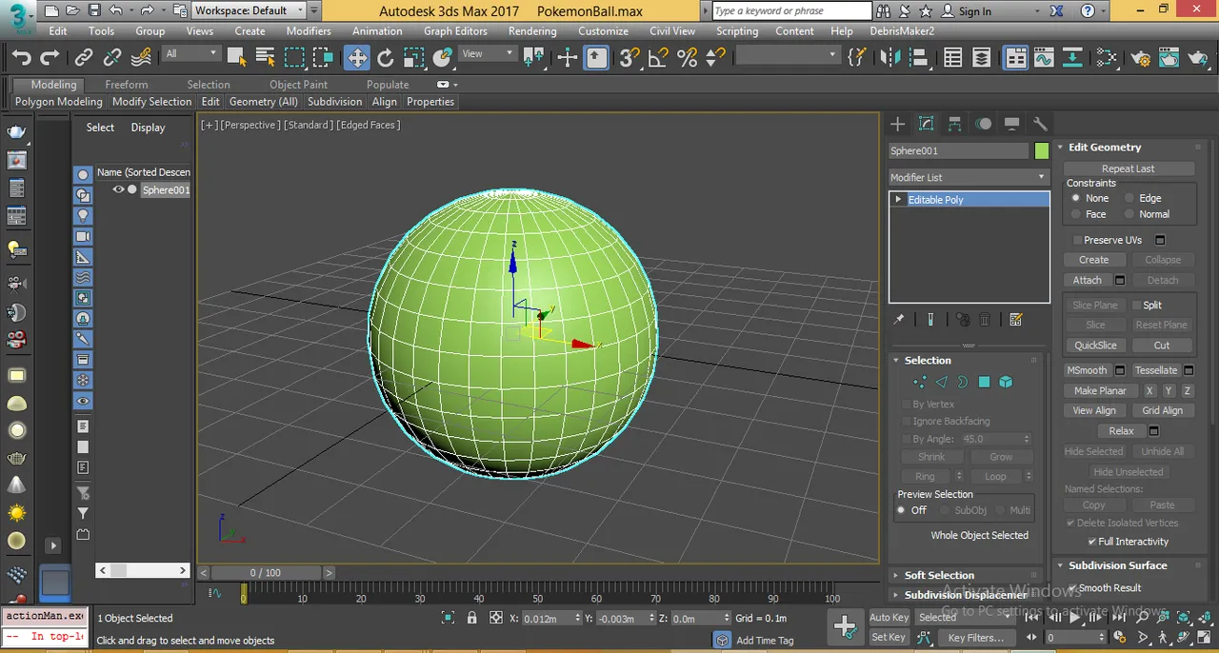Click the Sphere001 object name field

958,150
